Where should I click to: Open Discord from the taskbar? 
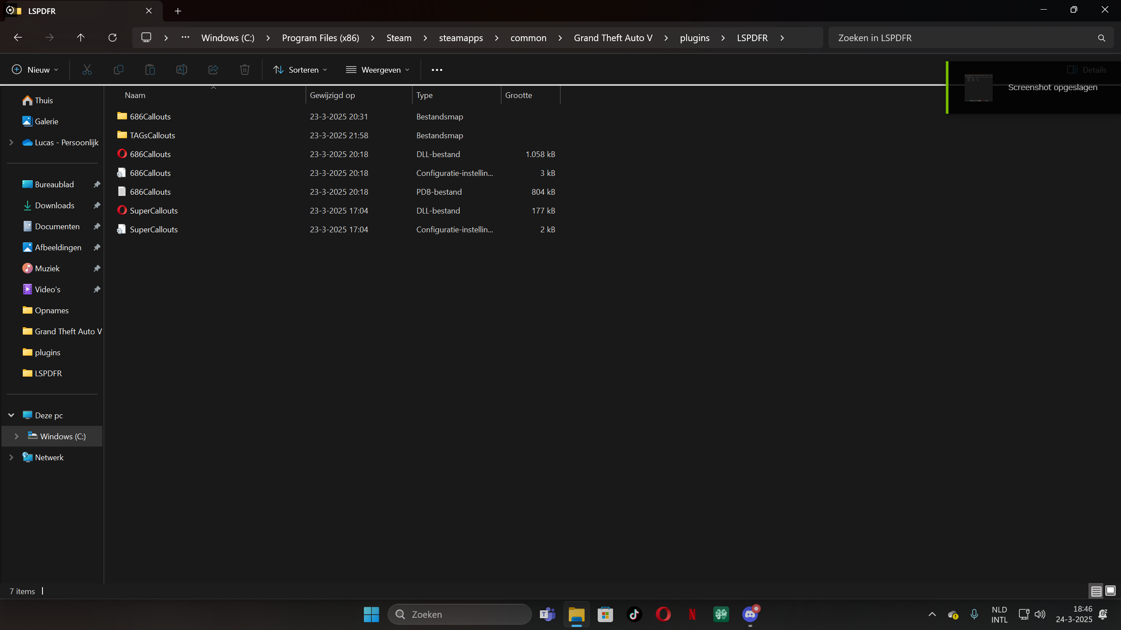tap(750, 614)
